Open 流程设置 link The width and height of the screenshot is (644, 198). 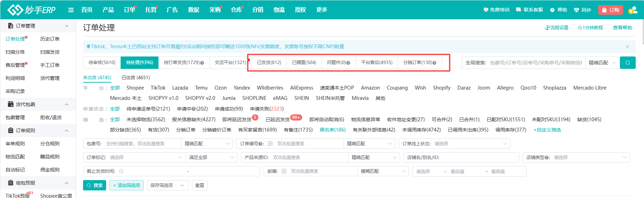[x=556, y=28]
